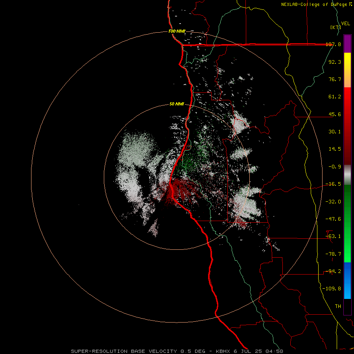Click the 45.6 legend value
The height and width of the screenshot is (354, 354).
(x=335, y=114)
